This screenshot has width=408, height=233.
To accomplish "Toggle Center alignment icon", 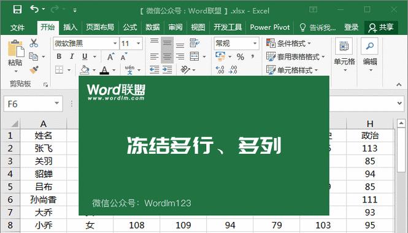I will click(x=167, y=56).
